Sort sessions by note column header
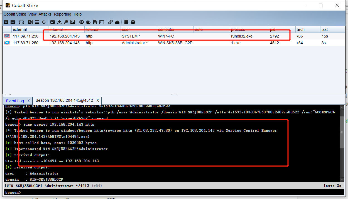The height and width of the screenshot is (199, 348). tap(212, 29)
